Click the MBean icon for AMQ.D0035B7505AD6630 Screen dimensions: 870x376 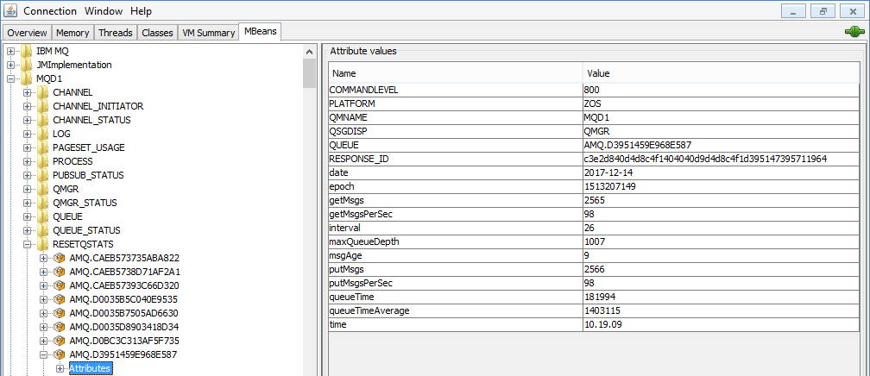tap(60, 313)
